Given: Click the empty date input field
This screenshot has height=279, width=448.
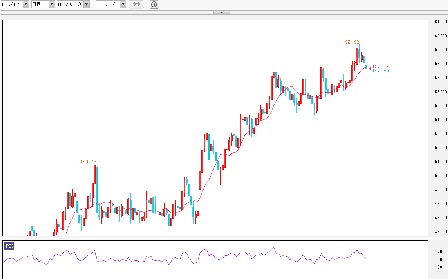Looking at the screenshot, I should 108,4.
